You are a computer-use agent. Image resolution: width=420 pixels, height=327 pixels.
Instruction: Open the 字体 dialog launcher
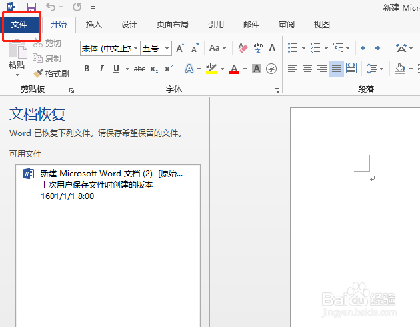tap(277, 90)
